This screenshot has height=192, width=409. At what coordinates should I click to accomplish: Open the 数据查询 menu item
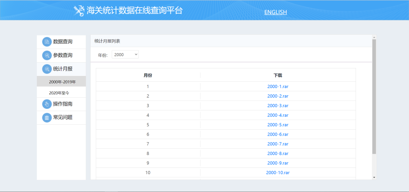pos(61,42)
